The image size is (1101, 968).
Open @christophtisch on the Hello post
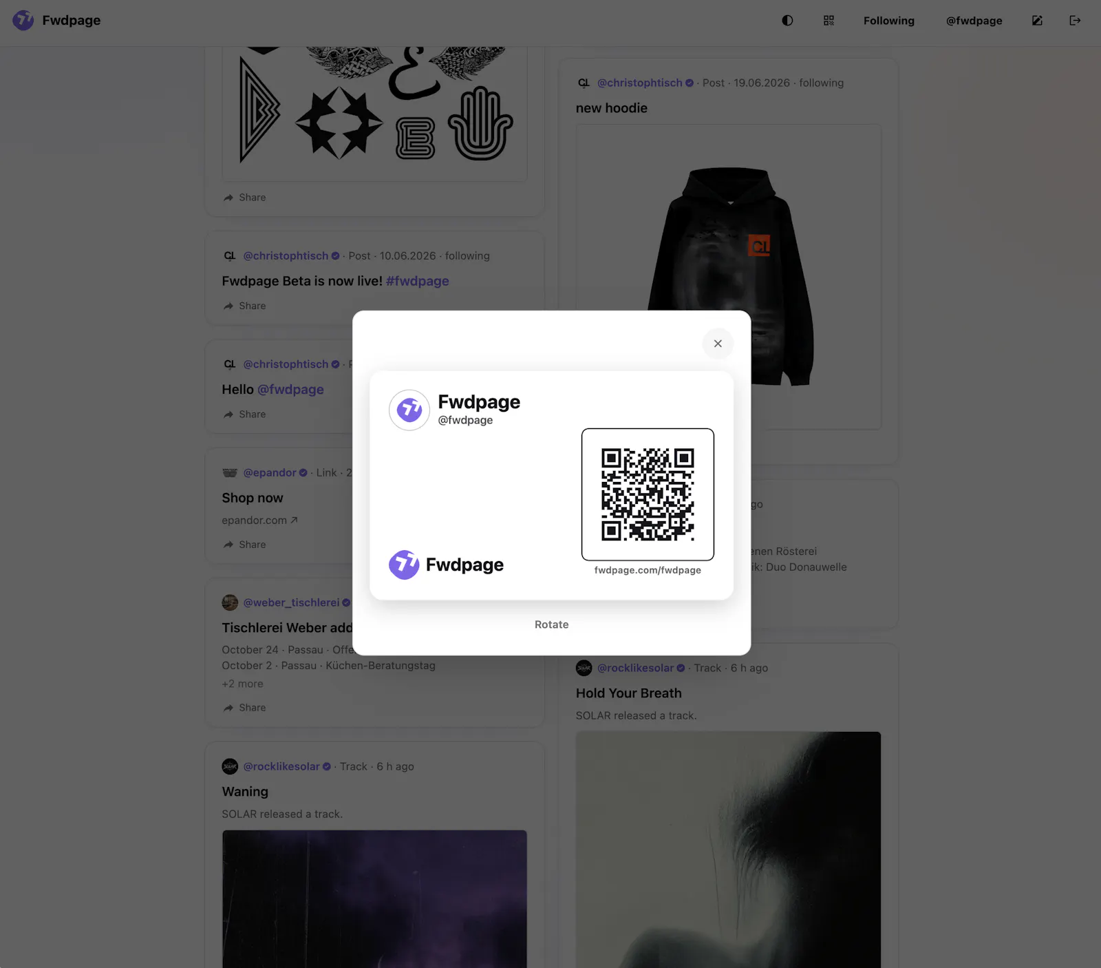pyautogui.click(x=286, y=364)
